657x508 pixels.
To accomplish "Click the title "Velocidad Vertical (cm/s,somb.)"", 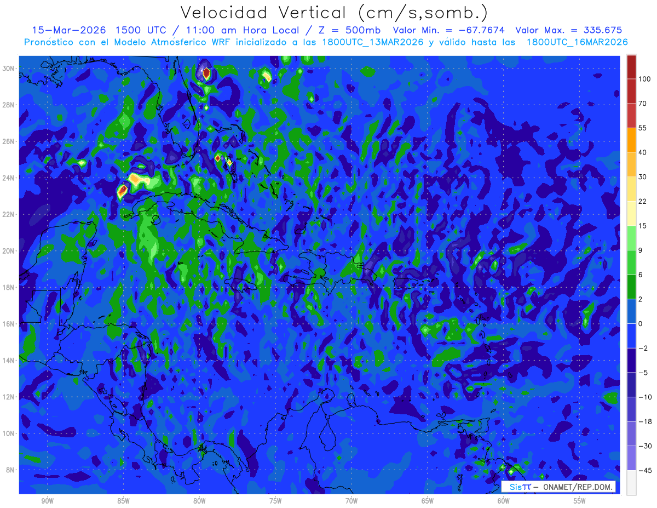I will coord(334,13).
